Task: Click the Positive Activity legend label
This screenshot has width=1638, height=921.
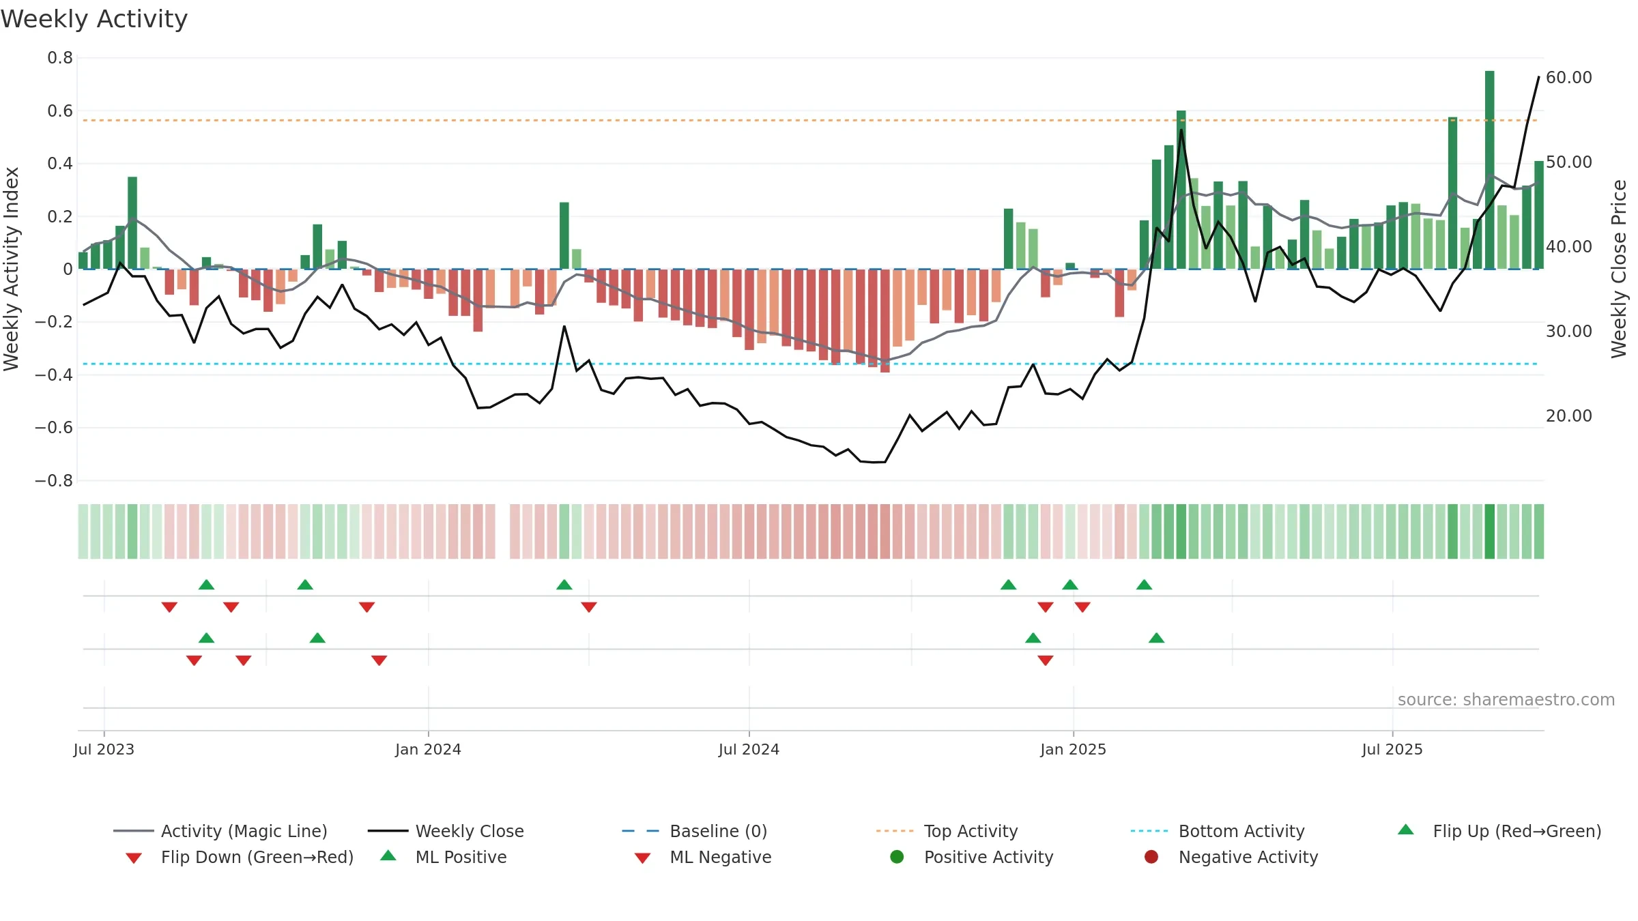Action: (988, 857)
